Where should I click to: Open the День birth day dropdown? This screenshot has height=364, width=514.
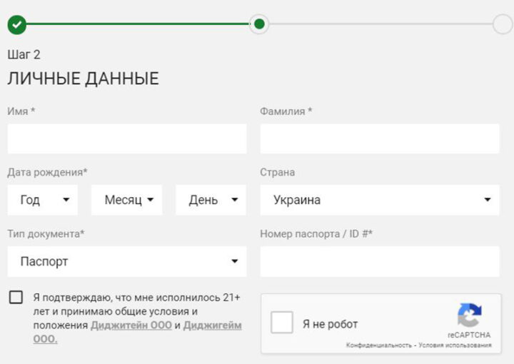[211, 200]
